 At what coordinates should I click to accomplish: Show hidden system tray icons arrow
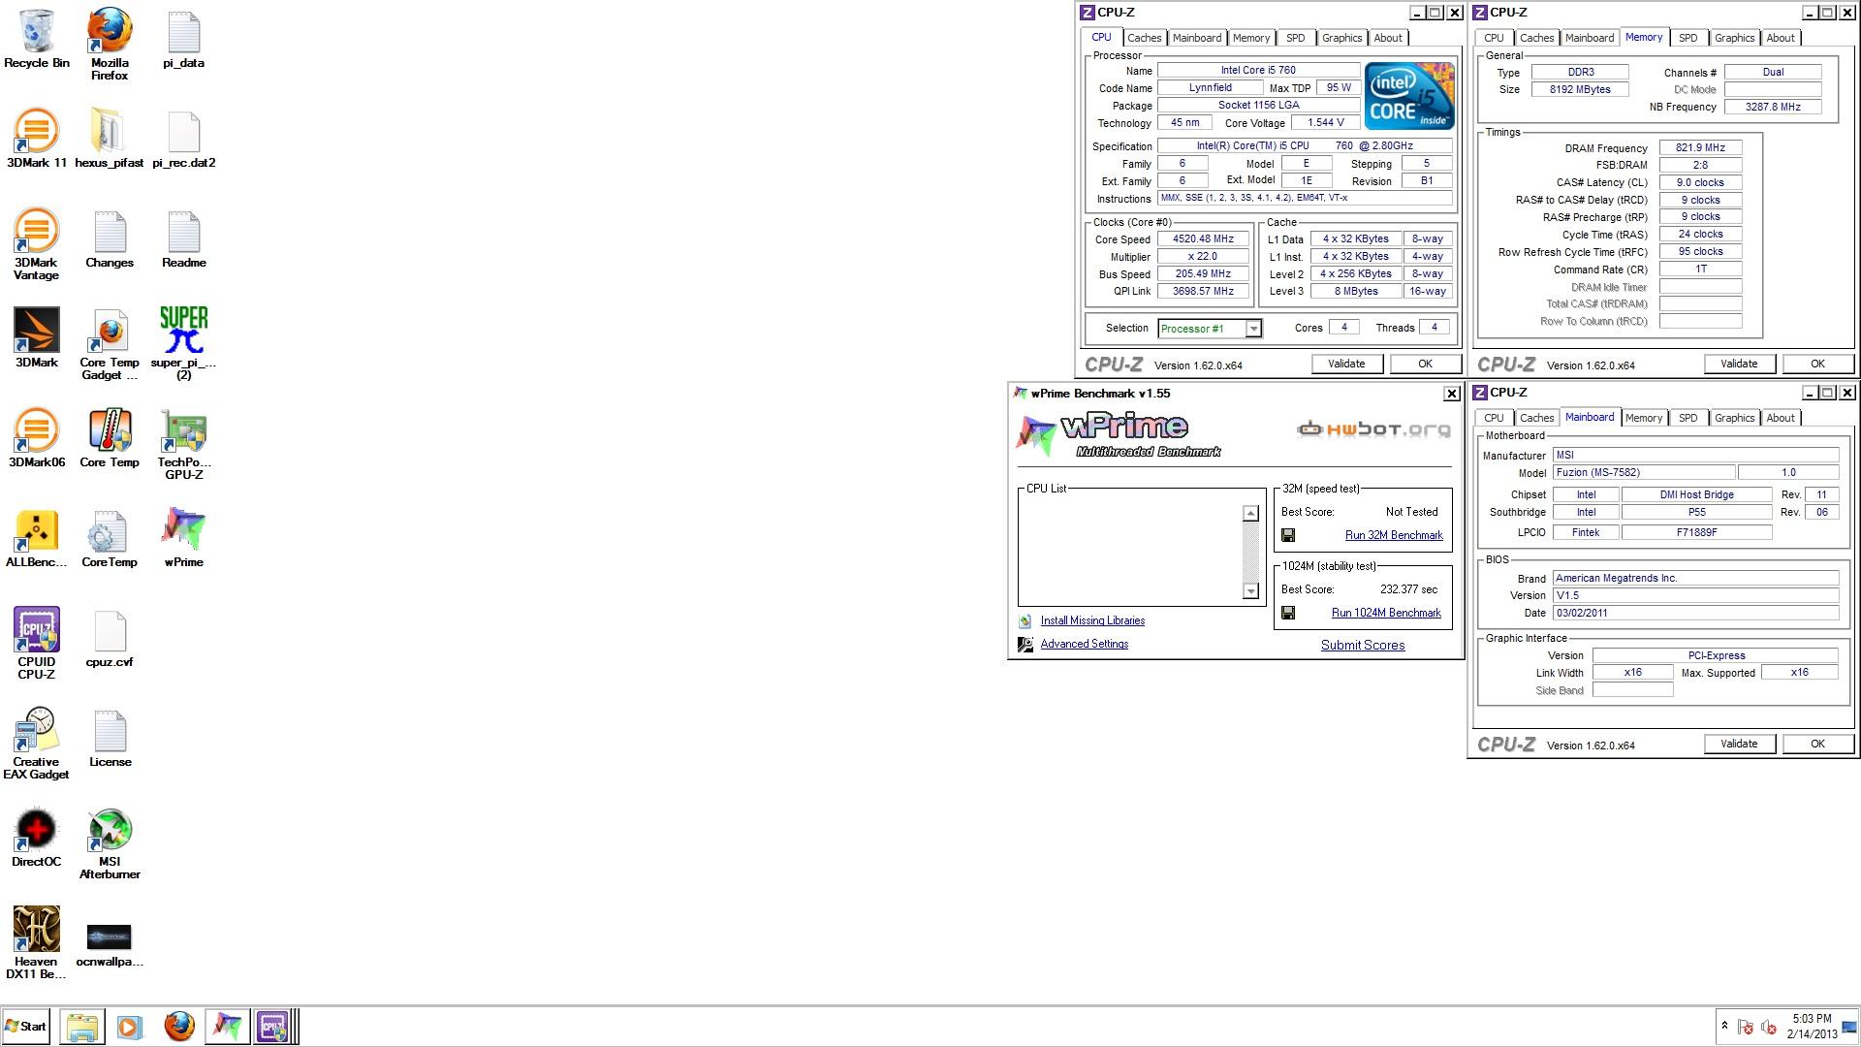pyautogui.click(x=1724, y=1026)
